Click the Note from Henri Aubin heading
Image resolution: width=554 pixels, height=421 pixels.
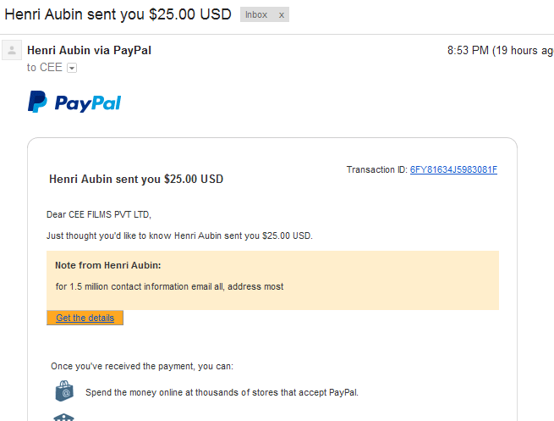(x=107, y=265)
